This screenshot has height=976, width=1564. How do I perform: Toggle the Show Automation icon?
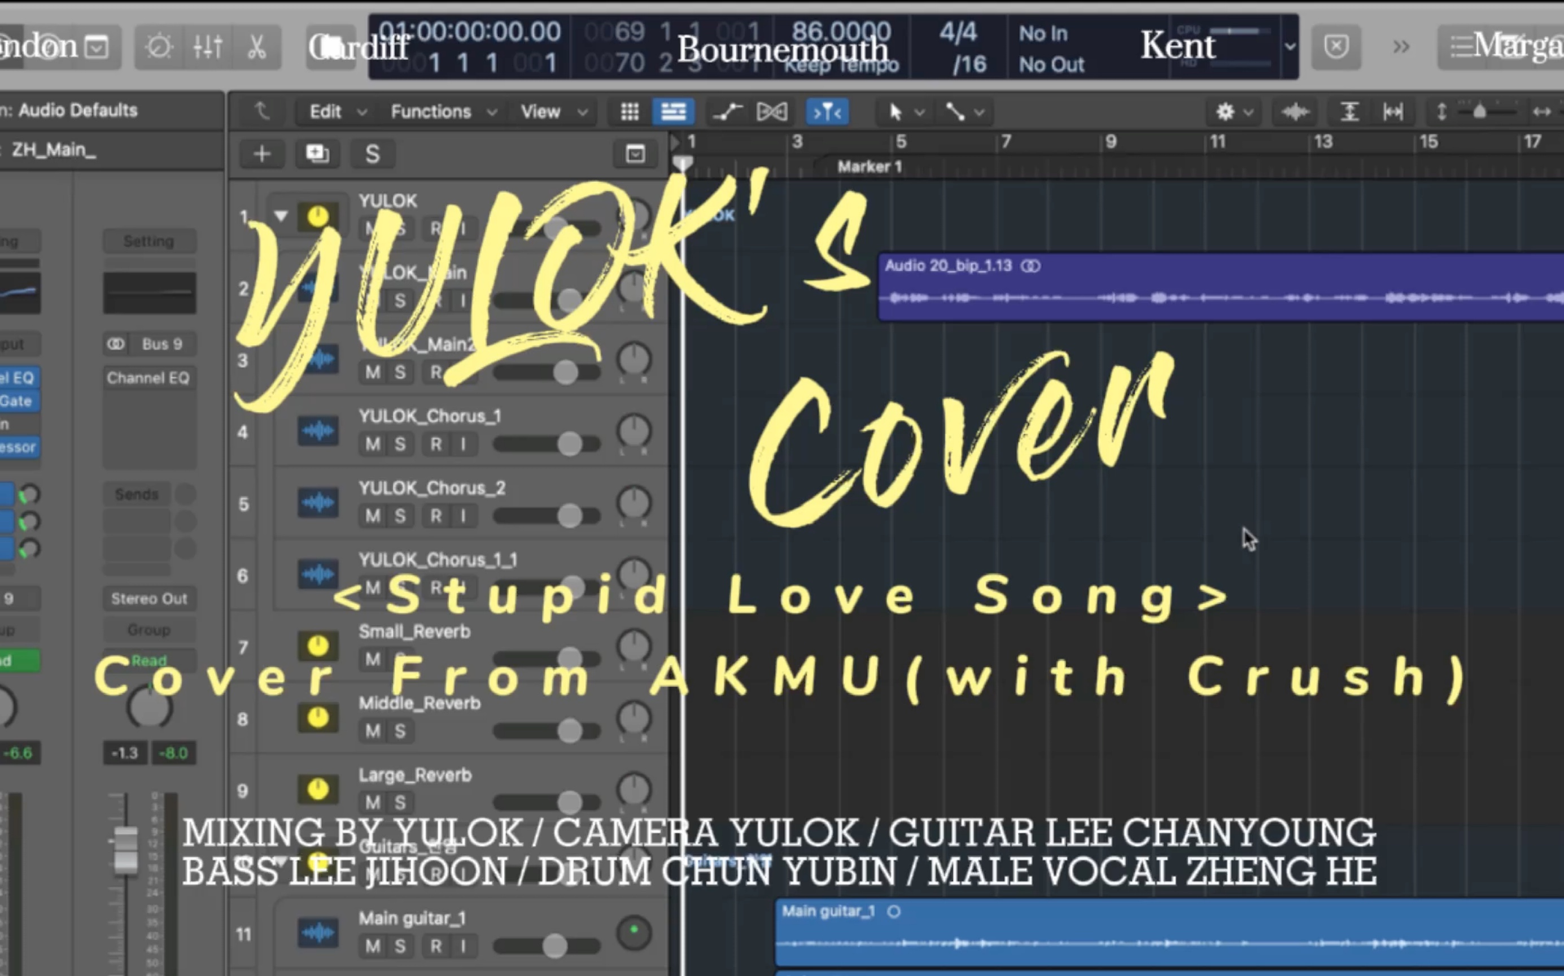[727, 112]
